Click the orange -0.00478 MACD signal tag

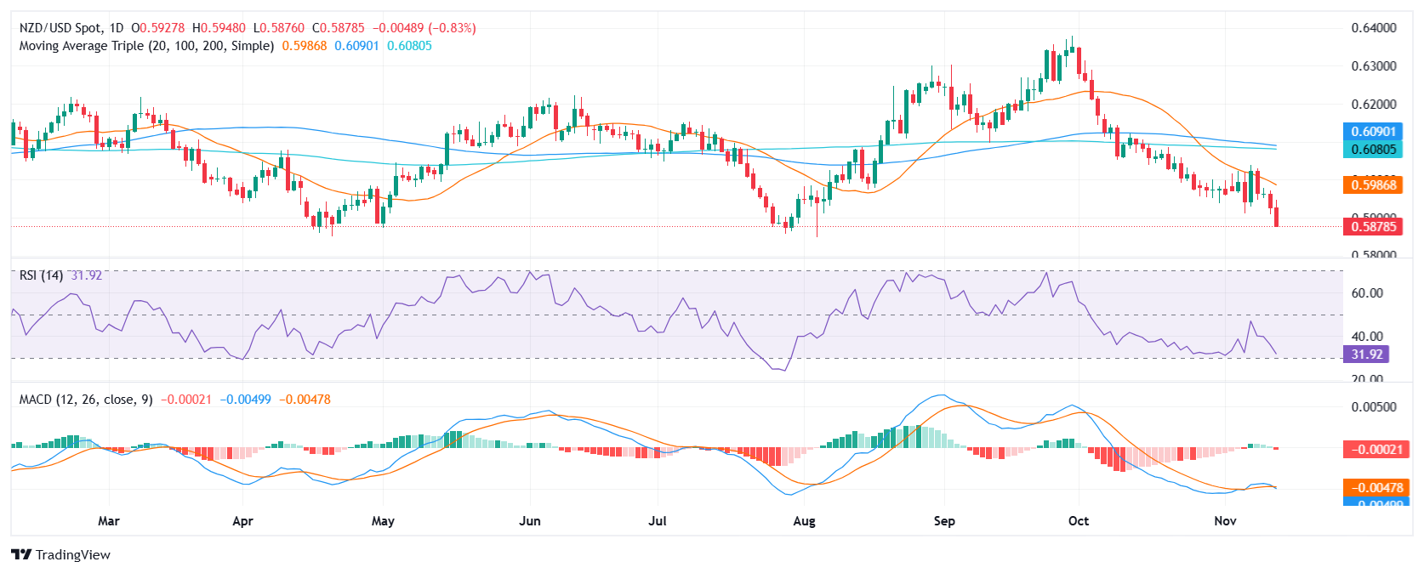[x=1373, y=488]
